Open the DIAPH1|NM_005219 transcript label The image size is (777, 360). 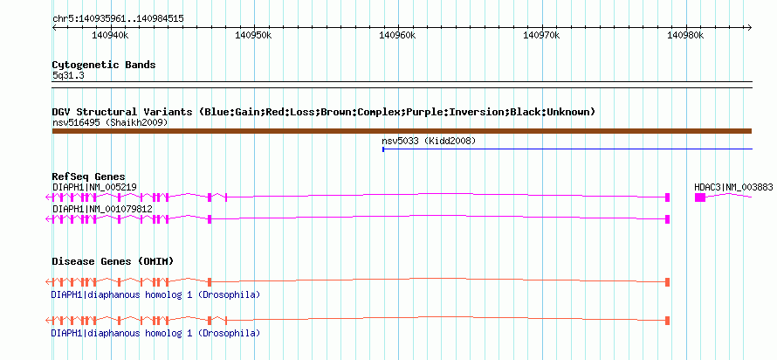pos(94,187)
